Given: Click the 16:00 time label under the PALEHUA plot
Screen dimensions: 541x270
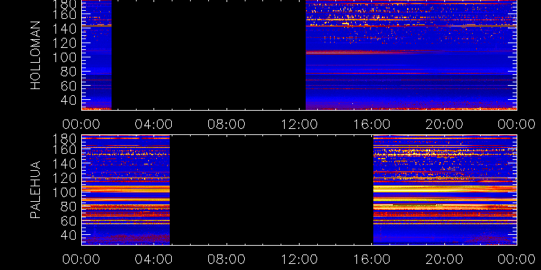Looking at the screenshot, I should pos(371,259).
